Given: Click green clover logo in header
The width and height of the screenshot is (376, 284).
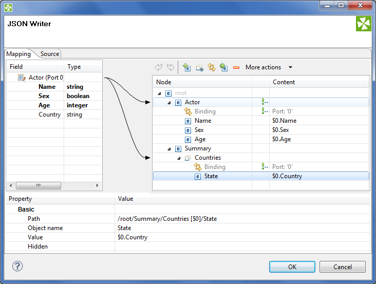Looking at the screenshot, I should (364, 24).
